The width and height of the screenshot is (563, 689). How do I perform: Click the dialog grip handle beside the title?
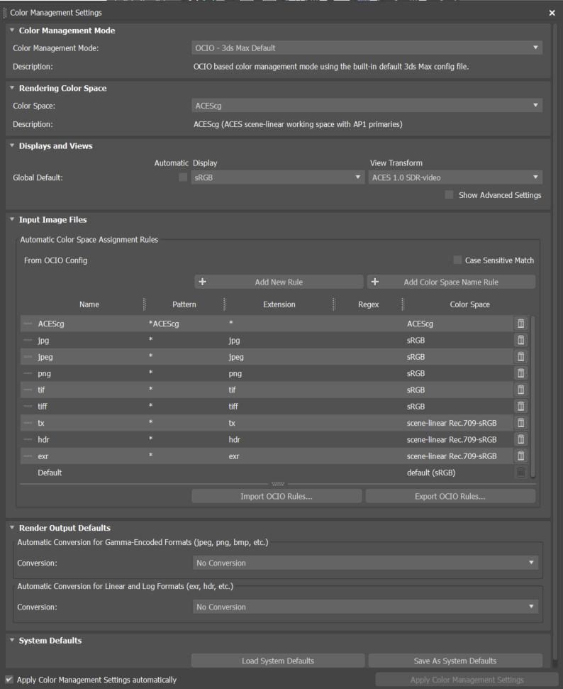tap(5, 12)
